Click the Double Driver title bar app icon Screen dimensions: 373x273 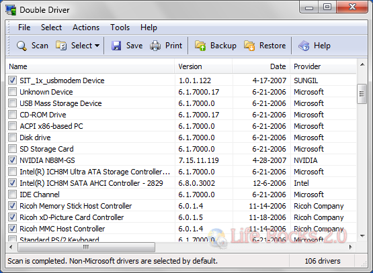[x=11, y=10]
